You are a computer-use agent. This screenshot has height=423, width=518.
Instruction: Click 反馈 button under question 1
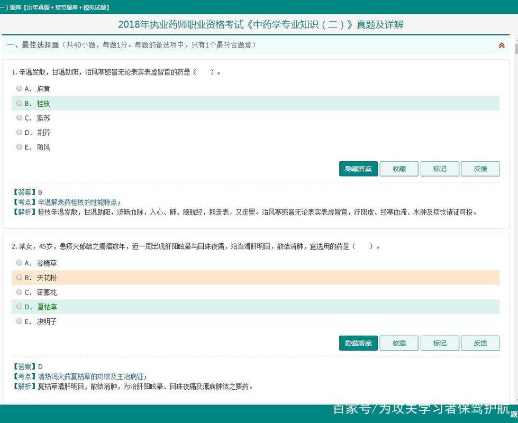(480, 169)
